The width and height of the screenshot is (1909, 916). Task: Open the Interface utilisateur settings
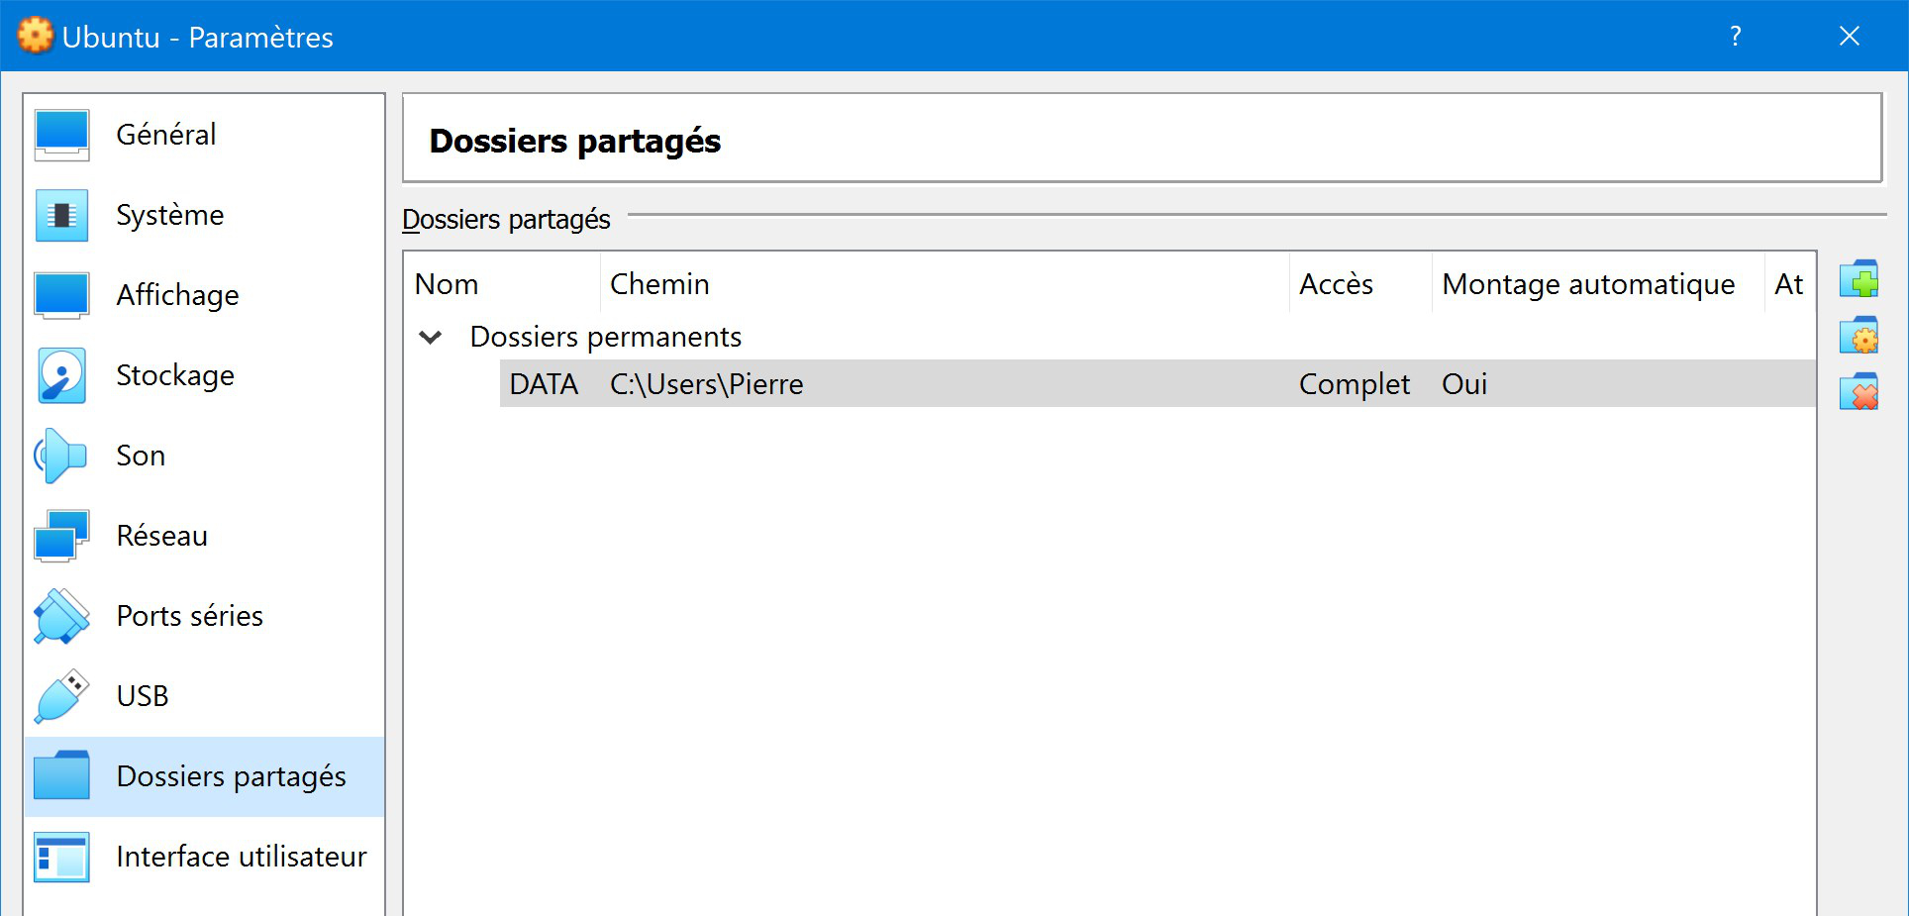[204, 857]
